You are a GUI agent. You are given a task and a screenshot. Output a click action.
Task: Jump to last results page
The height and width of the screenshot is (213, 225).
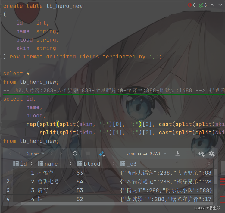(x=61, y=153)
